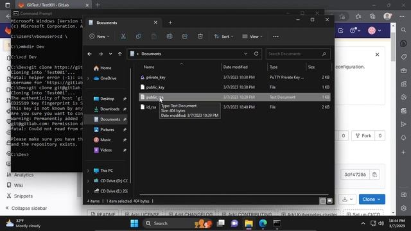Open the See more three-dots menu in Explorer
Screen dimensions: 411x231
(275, 37)
